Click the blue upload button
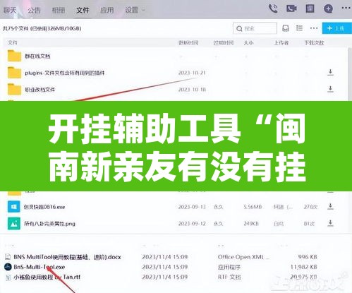 (337, 28)
